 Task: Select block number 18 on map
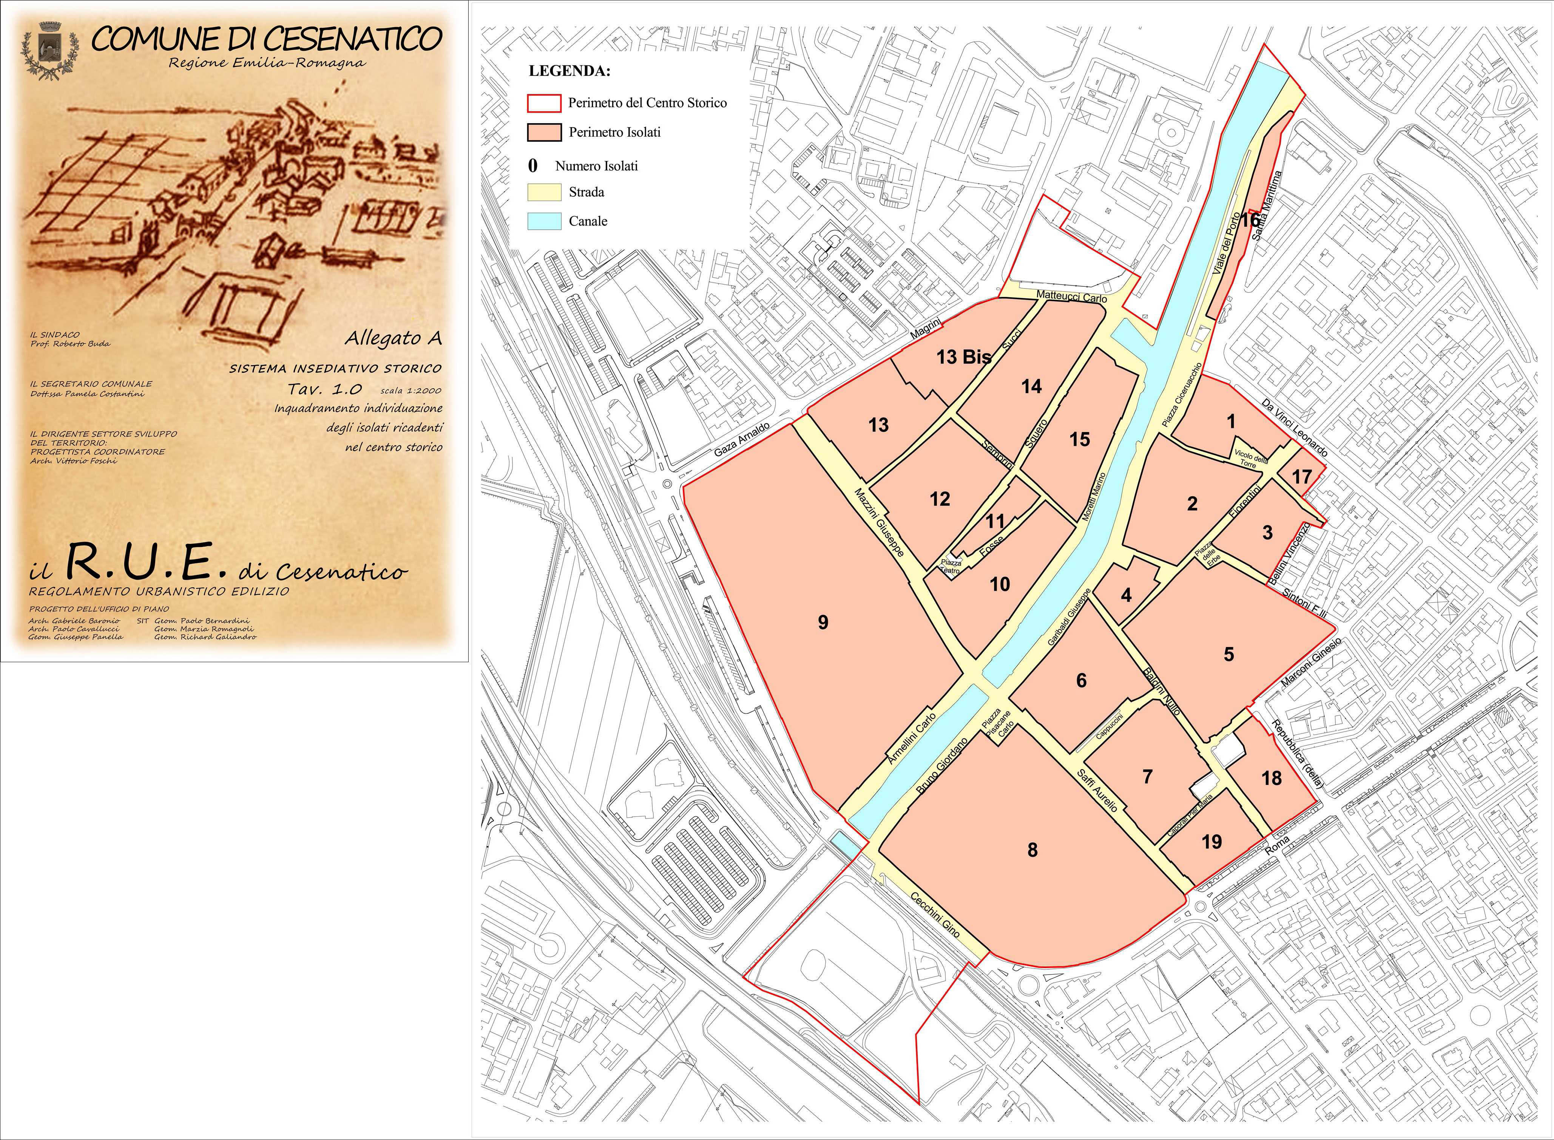pyautogui.click(x=1271, y=779)
